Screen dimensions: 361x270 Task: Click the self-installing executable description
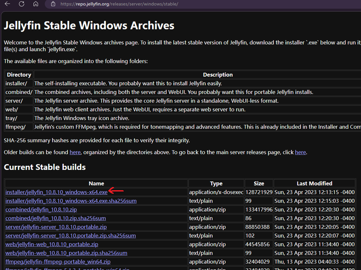[x=128, y=83]
